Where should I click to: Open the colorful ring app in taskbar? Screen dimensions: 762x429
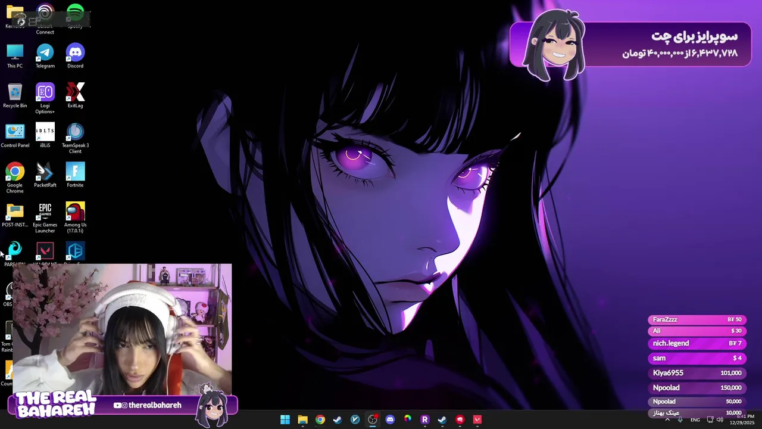(408, 419)
